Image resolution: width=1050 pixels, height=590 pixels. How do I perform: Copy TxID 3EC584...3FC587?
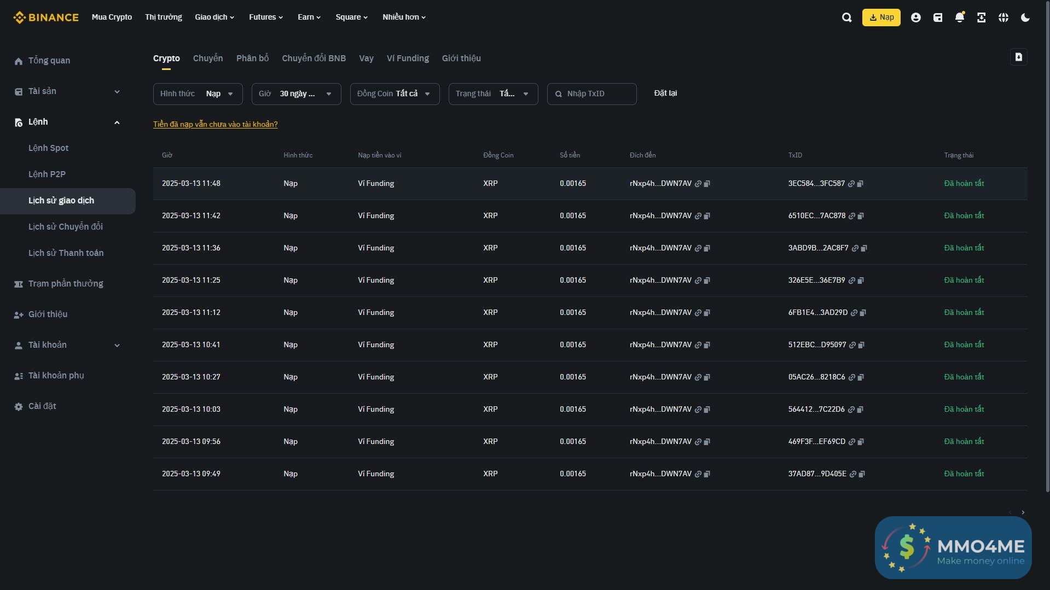860,184
